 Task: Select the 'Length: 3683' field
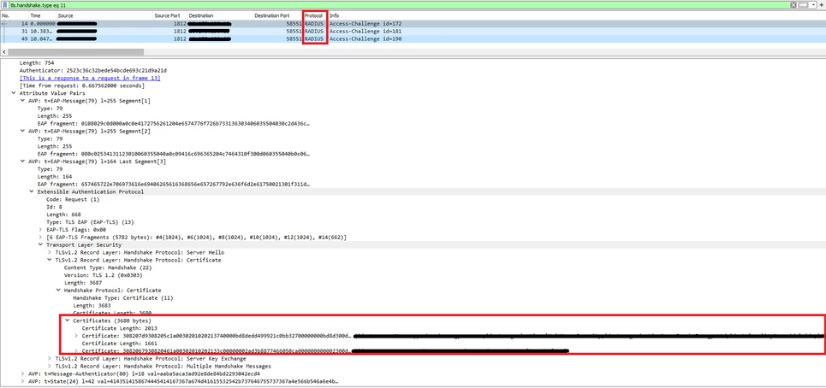[x=92, y=305]
